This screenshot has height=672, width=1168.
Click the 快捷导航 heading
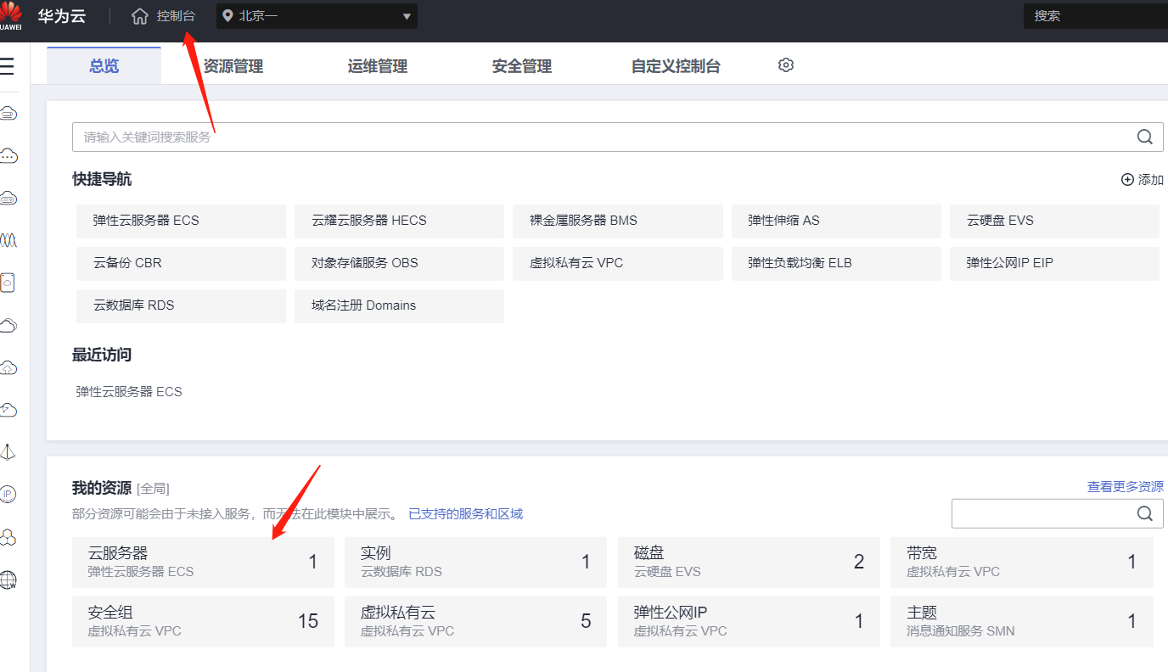[x=102, y=180]
